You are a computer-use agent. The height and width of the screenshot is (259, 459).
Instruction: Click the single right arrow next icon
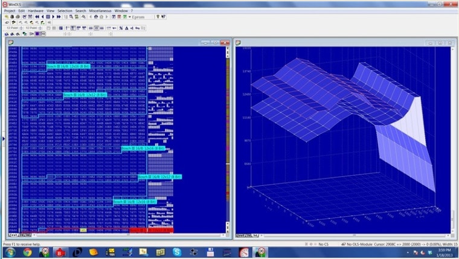pyautogui.click(x=53, y=17)
